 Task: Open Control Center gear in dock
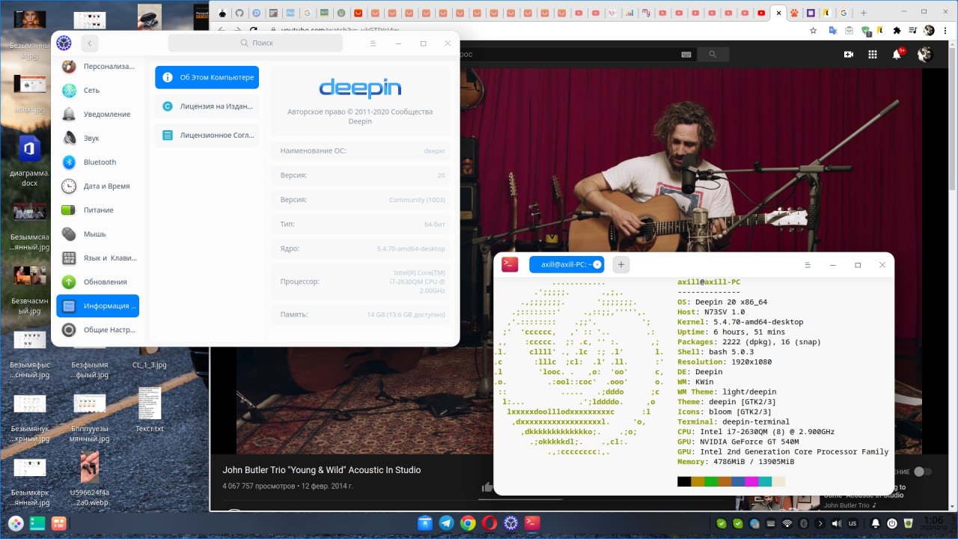click(511, 523)
